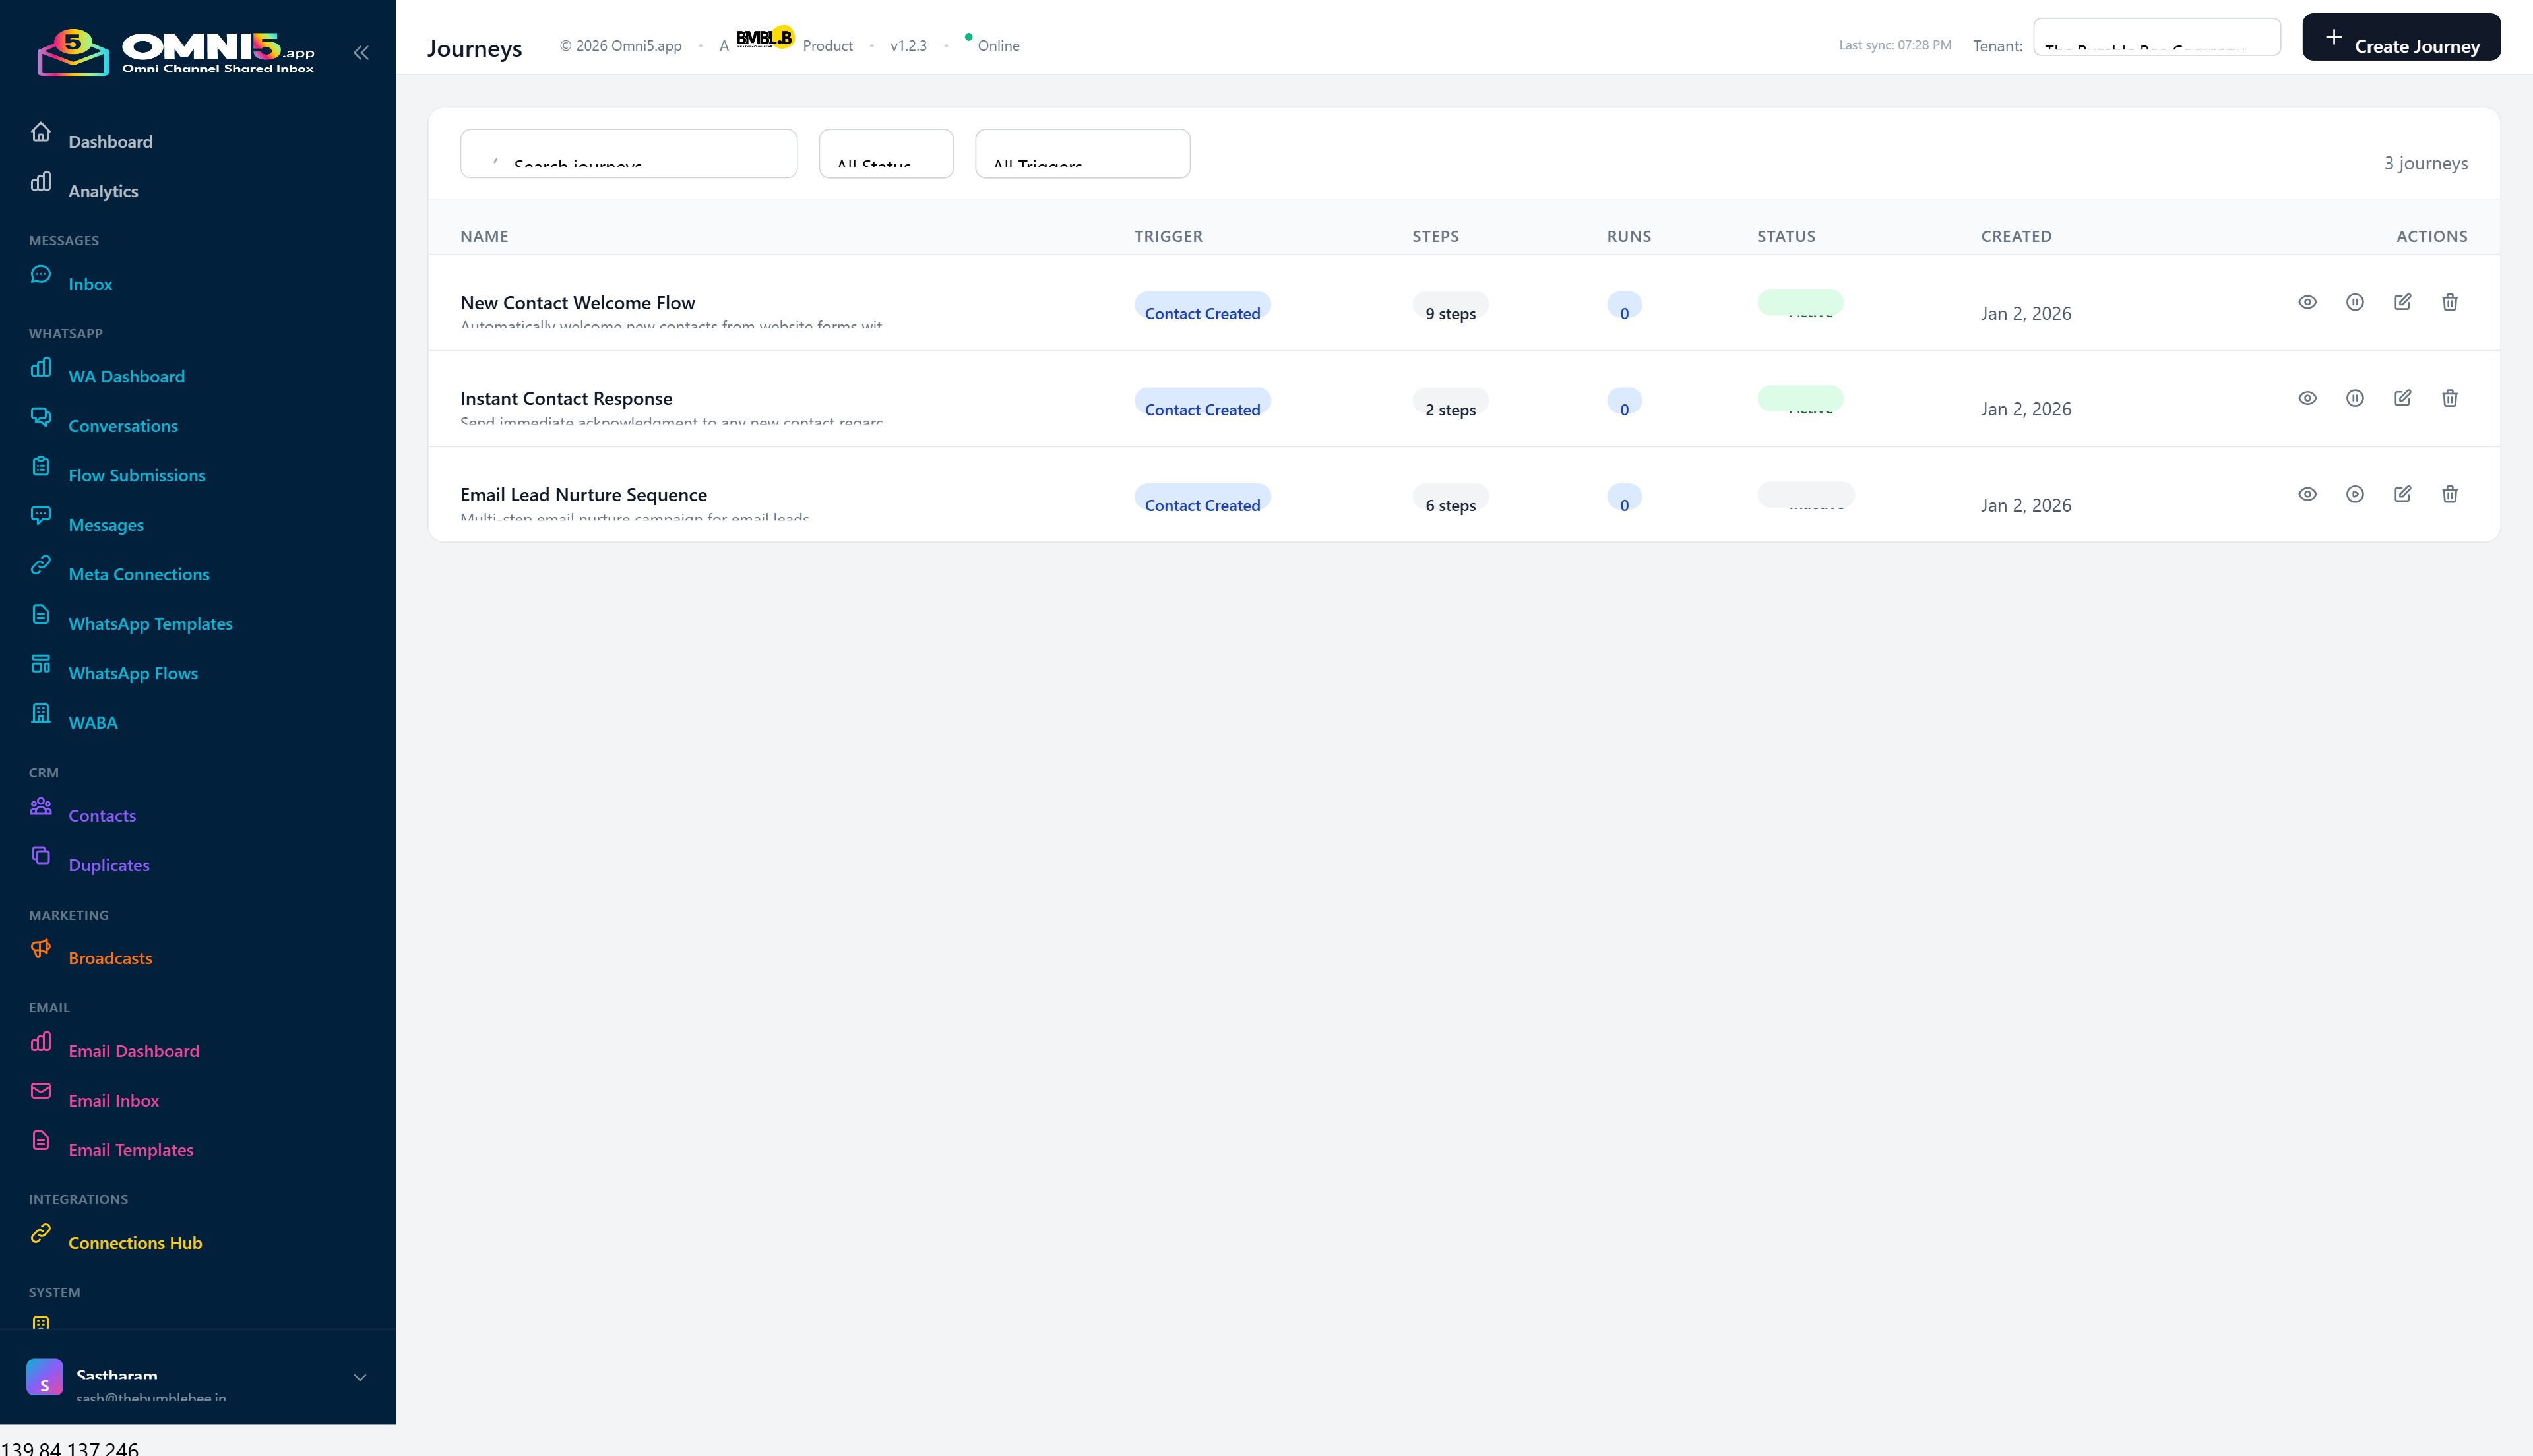Select Email Templates in the sidebar
The height and width of the screenshot is (1456, 2533).
point(130,1150)
